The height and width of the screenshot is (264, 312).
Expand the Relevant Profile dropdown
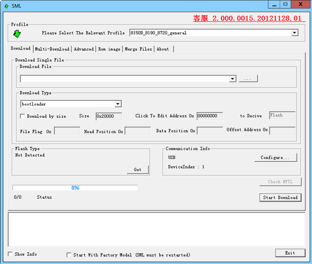point(295,33)
